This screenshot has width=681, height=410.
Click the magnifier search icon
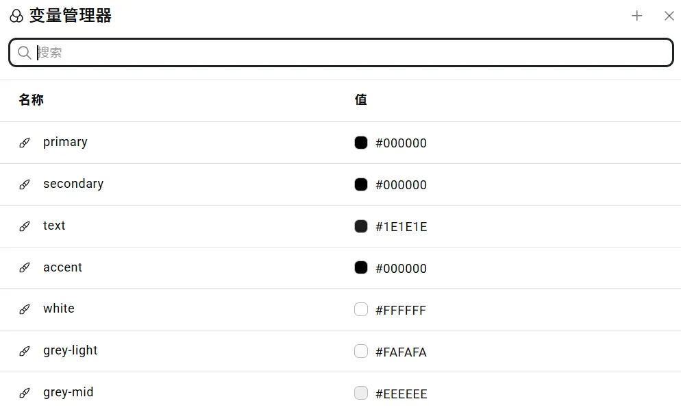[x=24, y=53]
